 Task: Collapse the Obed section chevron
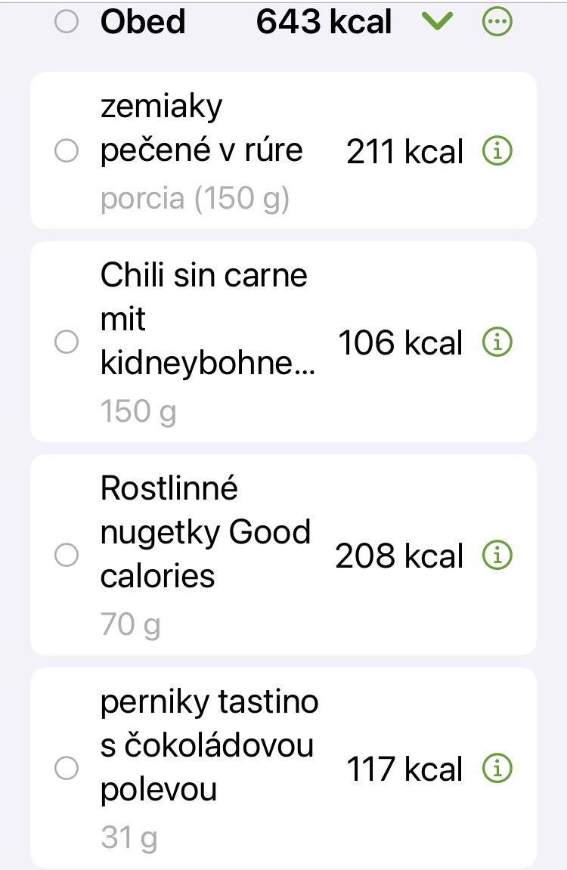coord(437,23)
